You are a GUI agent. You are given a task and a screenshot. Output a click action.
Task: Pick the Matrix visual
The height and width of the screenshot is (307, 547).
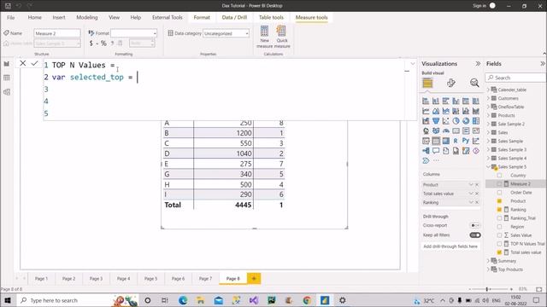click(x=446, y=141)
